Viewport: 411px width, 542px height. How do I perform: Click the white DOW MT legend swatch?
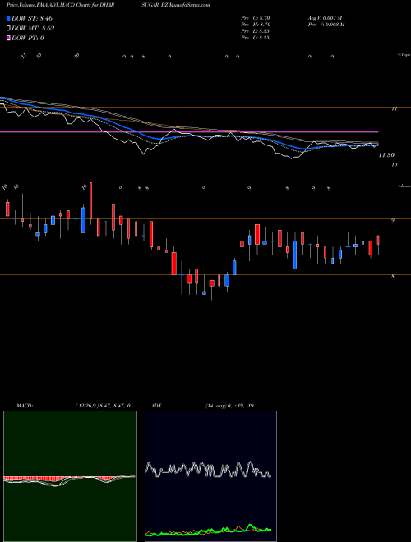click(x=8, y=28)
